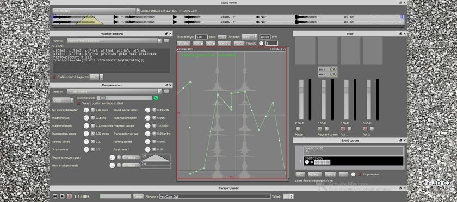
Task: Play the GlassScratch02 source preview
Action: [312, 162]
